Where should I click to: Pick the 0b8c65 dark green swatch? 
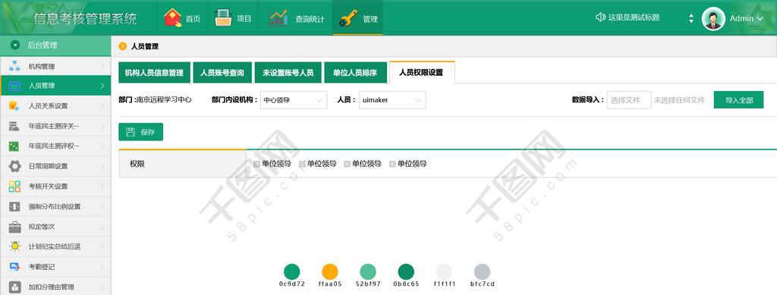[x=406, y=271]
